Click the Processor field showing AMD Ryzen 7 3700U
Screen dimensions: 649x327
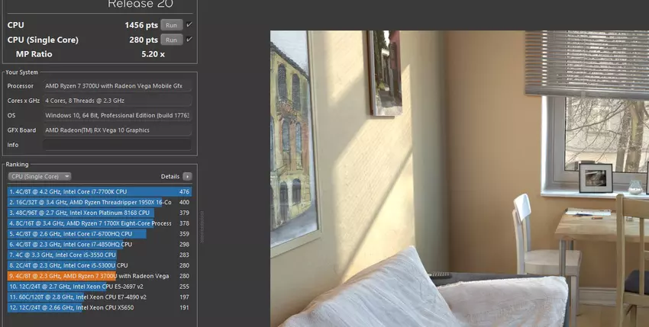(x=117, y=86)
